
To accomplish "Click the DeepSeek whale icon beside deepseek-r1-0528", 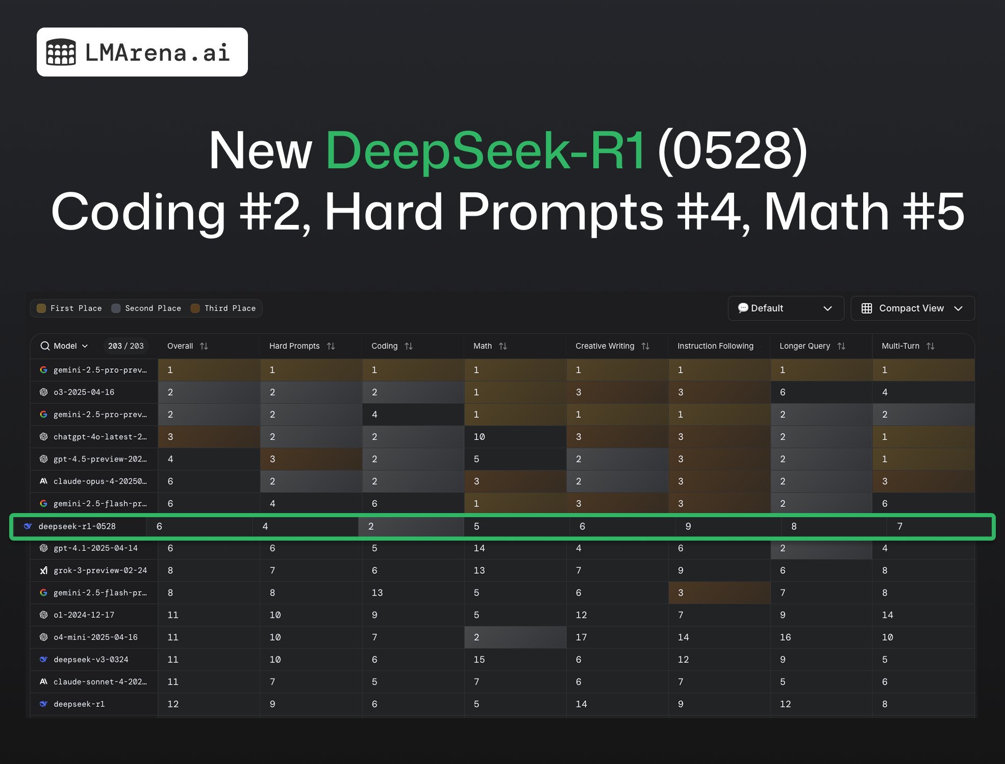I will [x=28, y=526].
